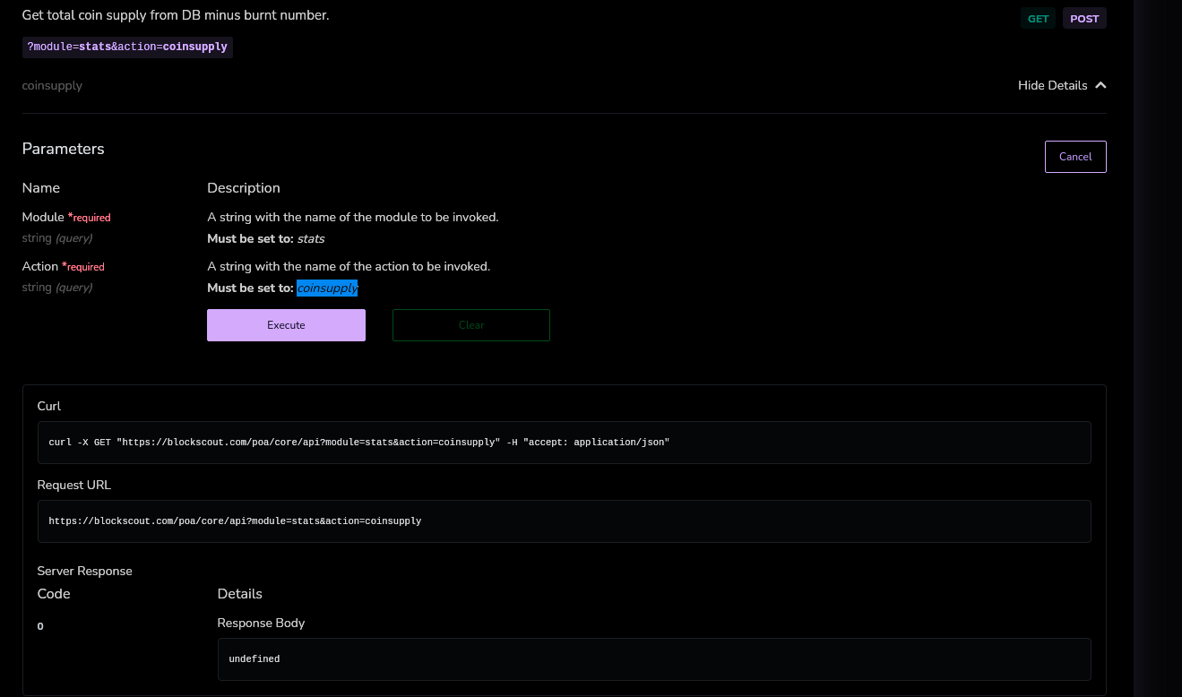The width and height of the screenshot is (1182, 697).
Task: Click the coinsupply endpoint query string
Action: click(x=126, y=46)
